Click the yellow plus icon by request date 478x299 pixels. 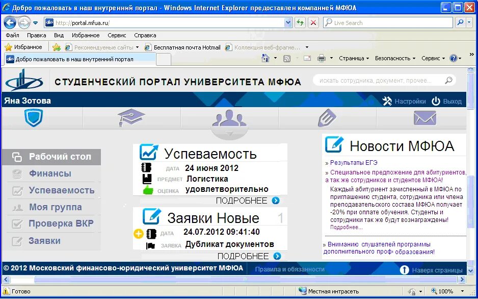pyautogui.click(x=139, y=234)
